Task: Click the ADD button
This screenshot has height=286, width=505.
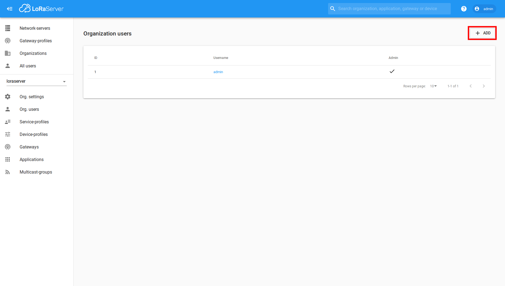Action: 482,33
